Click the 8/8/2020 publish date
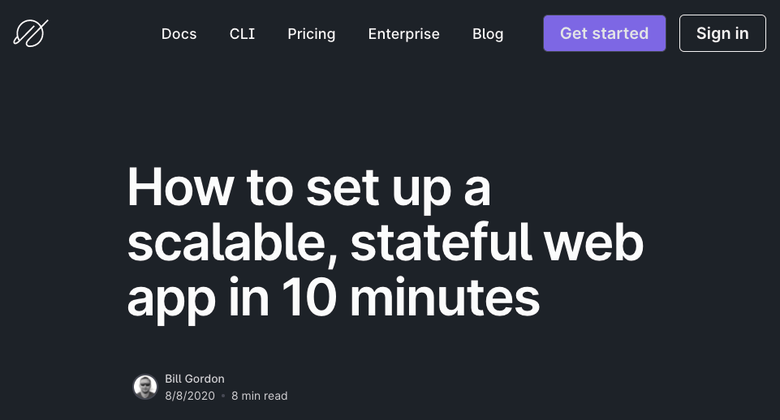The height and width of the screenshot is (420, 780). [x=190, y=396]
